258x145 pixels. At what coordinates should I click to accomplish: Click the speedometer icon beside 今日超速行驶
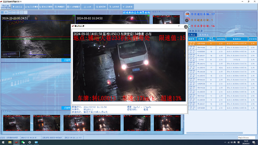coord(187,20)
